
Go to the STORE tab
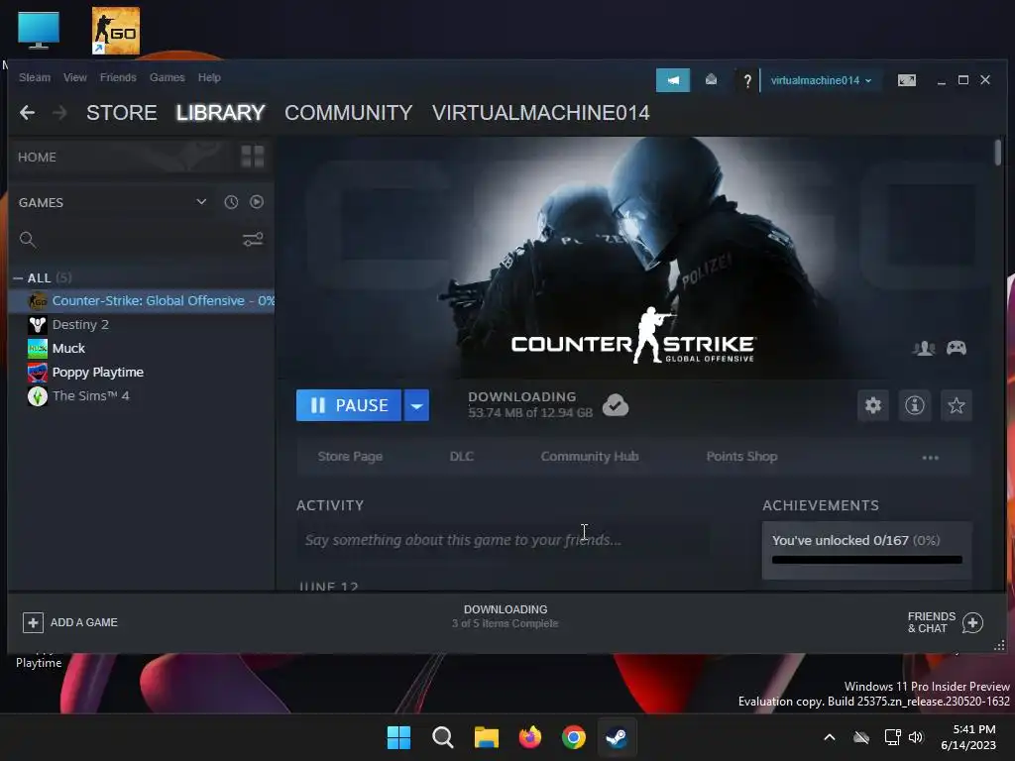click(x=122, y=113)
